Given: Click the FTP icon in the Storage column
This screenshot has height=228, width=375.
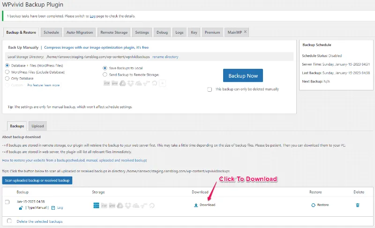Looking at the screenshot, I should tap(104, 206).
